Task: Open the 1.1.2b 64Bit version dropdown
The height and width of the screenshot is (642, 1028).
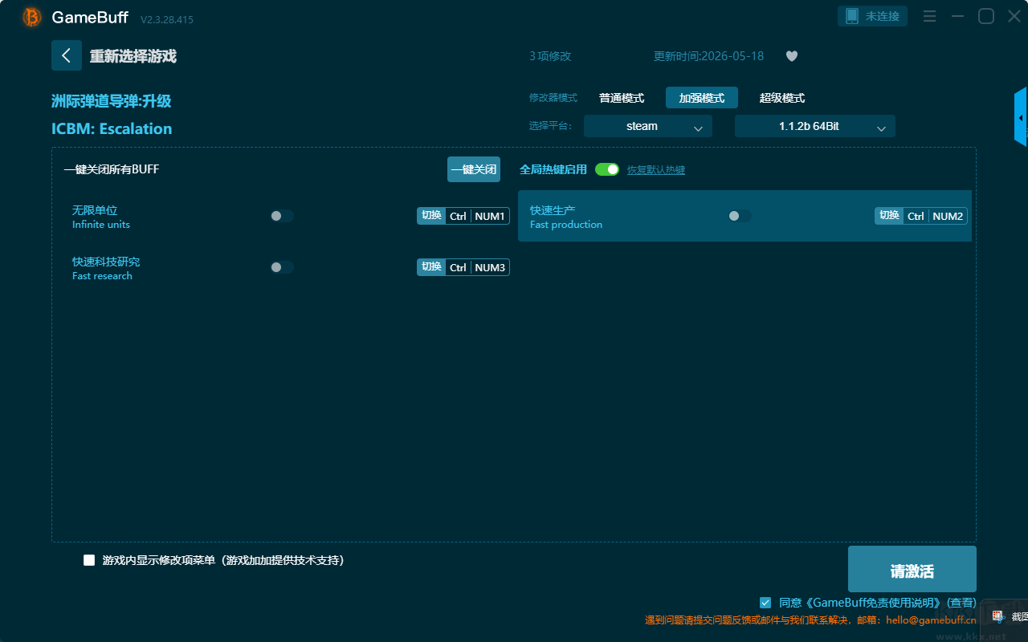Action: coord(815,126)
